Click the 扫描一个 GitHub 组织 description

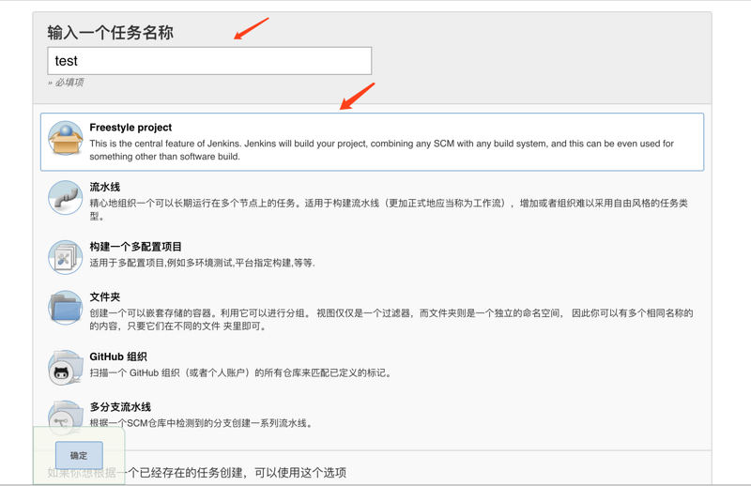[x=240, y=372]
